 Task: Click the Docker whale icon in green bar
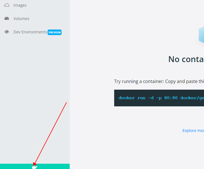click(35, 167)
